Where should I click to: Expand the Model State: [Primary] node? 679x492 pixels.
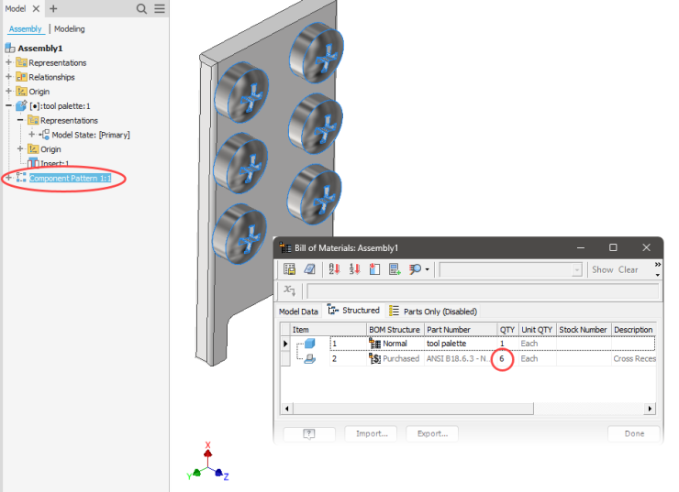31,135
